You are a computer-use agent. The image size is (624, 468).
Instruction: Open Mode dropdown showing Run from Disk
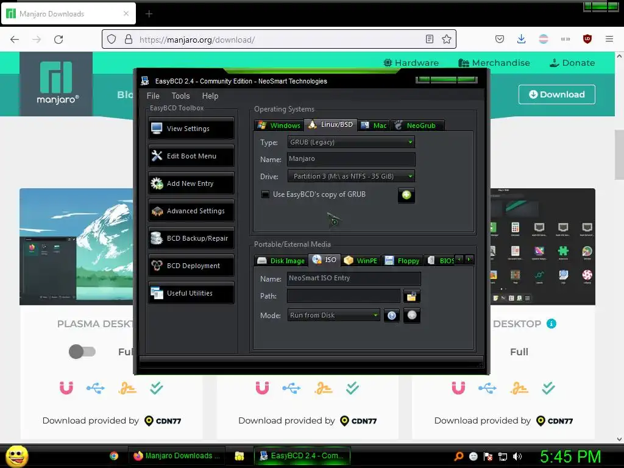(333, 315)
